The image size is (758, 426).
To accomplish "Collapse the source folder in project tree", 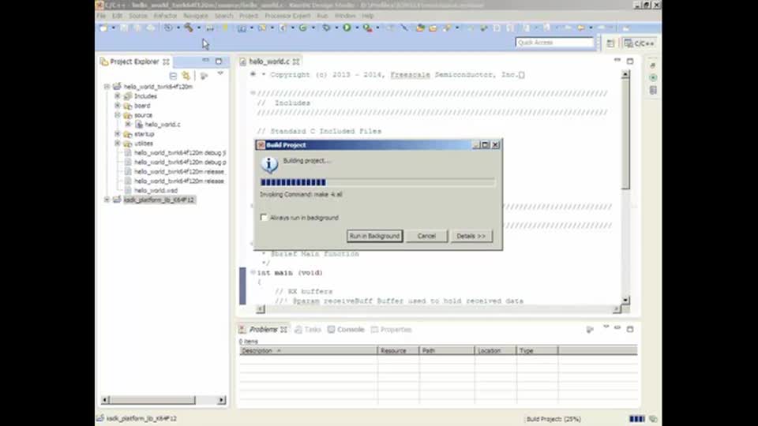I will [x=117, y=115].
